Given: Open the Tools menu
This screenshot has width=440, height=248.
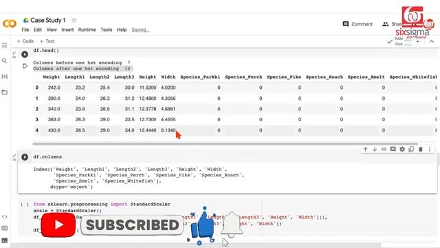Looking at the screenshot, I should tap(107, 30).
